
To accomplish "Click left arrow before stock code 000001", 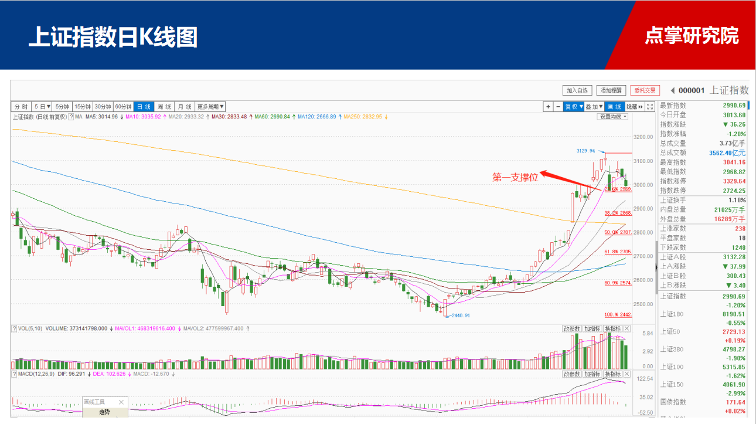I will pos(673,90).
